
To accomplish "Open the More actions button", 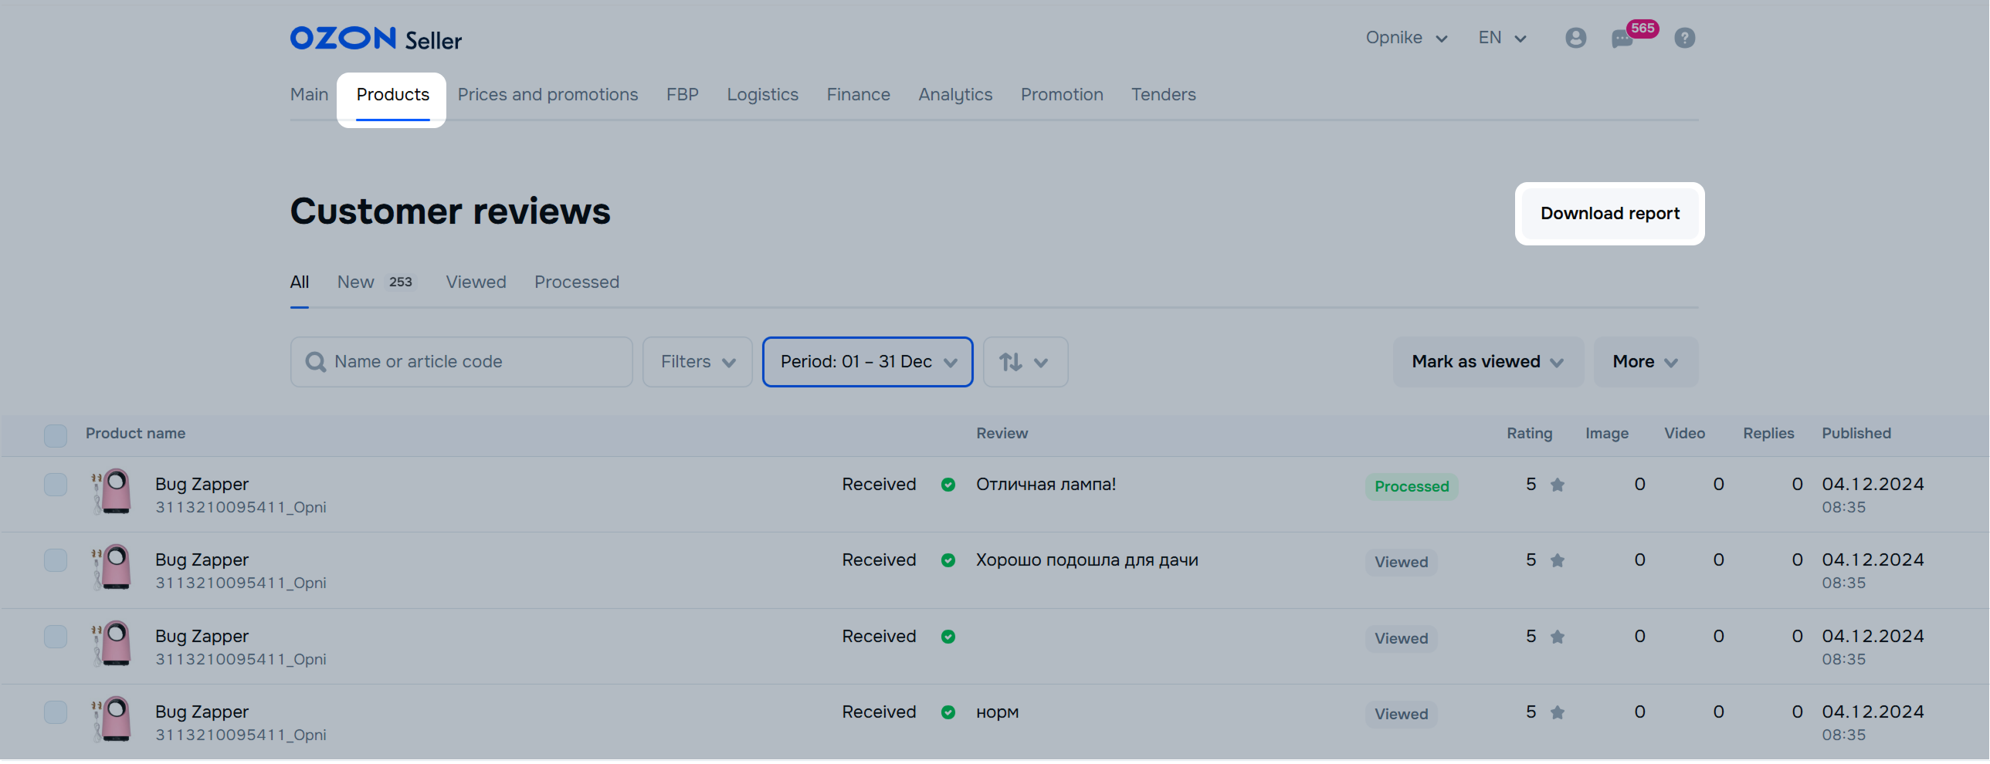I will [x=1645, y=362].
